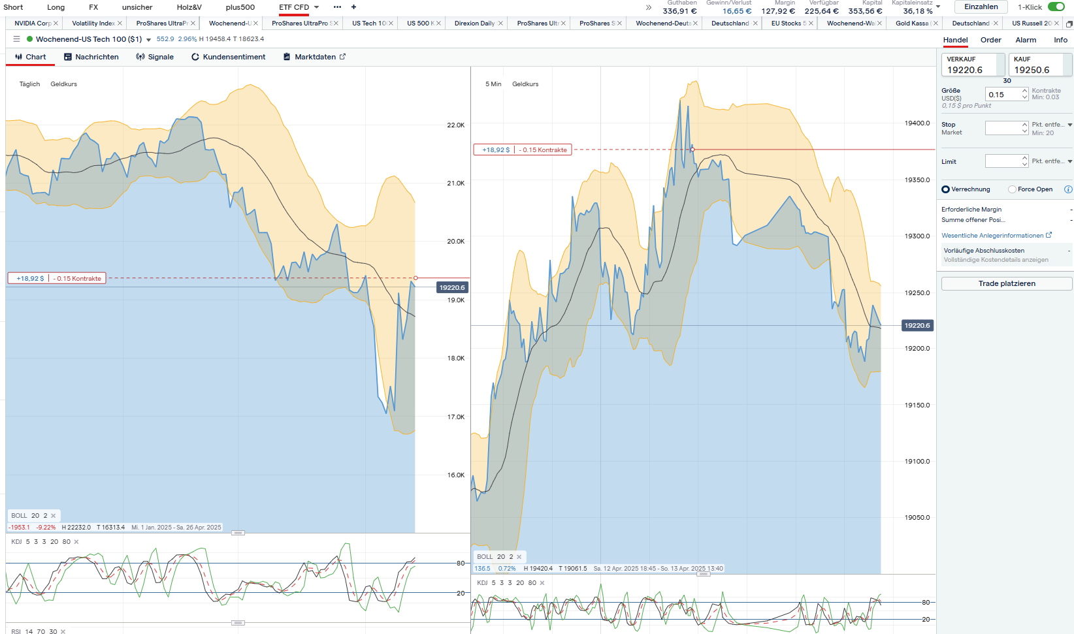Switch to the Holz&V workspace
This screenshot has height=634, width=1074.
tap(189, 7)
